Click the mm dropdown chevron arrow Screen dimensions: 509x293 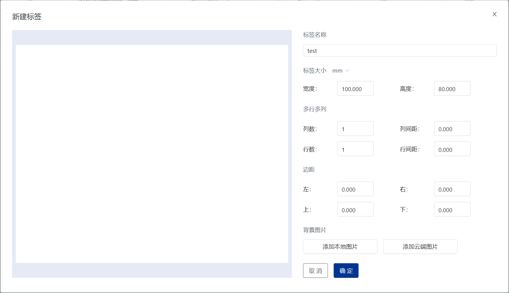point(347,71)
